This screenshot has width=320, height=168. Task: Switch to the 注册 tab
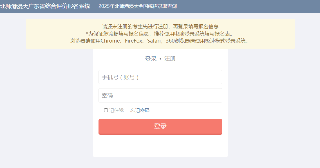[x=170, y=59]
